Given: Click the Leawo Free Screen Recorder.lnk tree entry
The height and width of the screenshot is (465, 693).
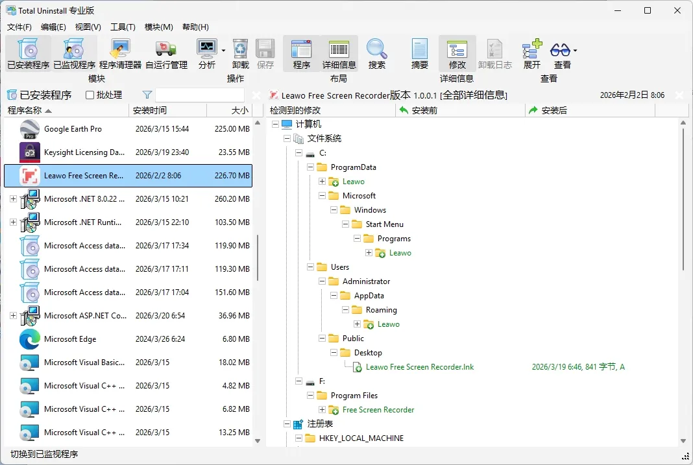Looking at the screenshot, I should click(x=420, y=366).
